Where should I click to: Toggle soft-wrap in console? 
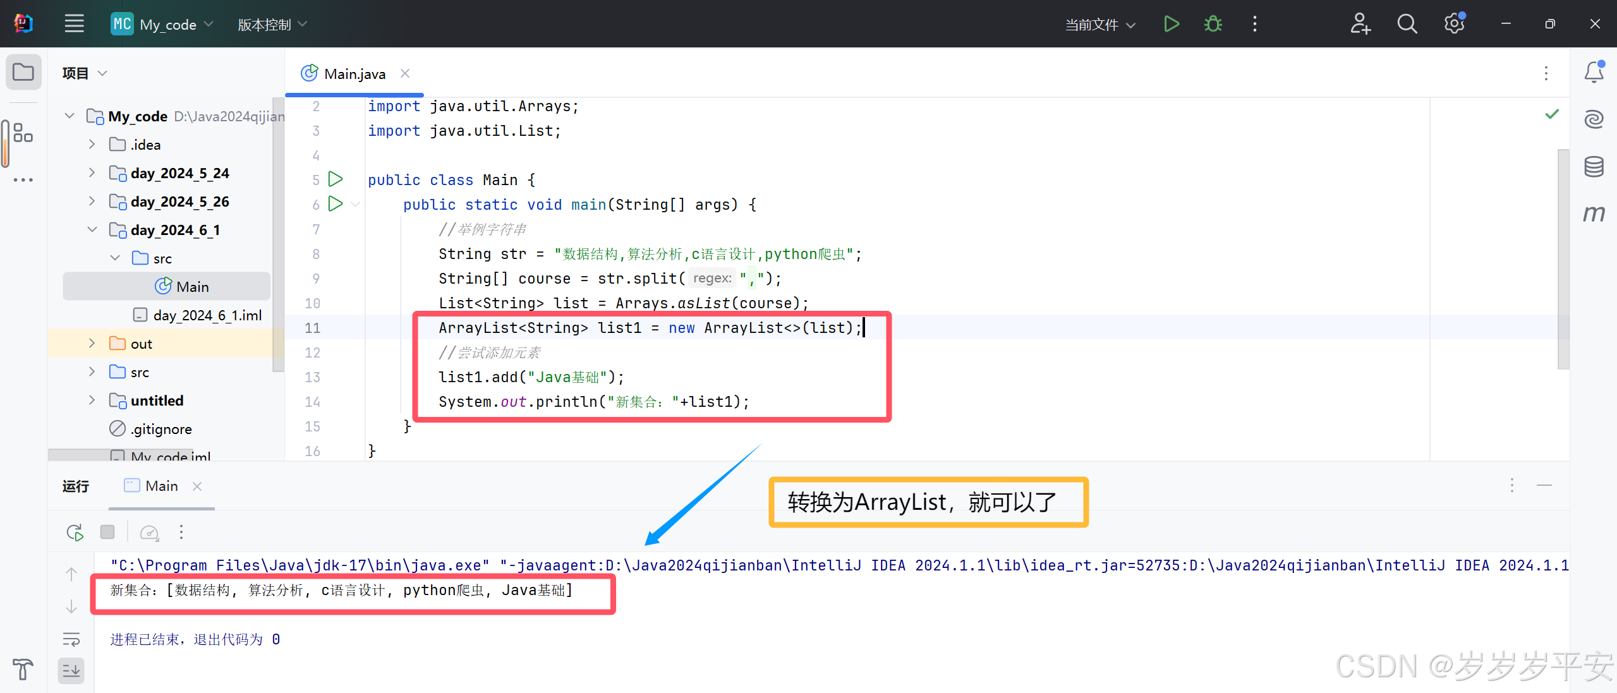pyautogui.click(x=71, y=639)
